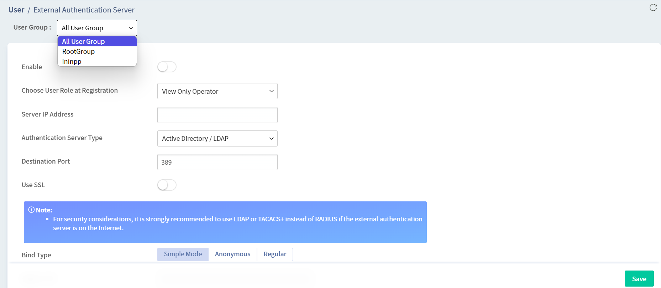
Task: Click the info icon beside Note
Action: pyautogui.click(x=31, y=210)
